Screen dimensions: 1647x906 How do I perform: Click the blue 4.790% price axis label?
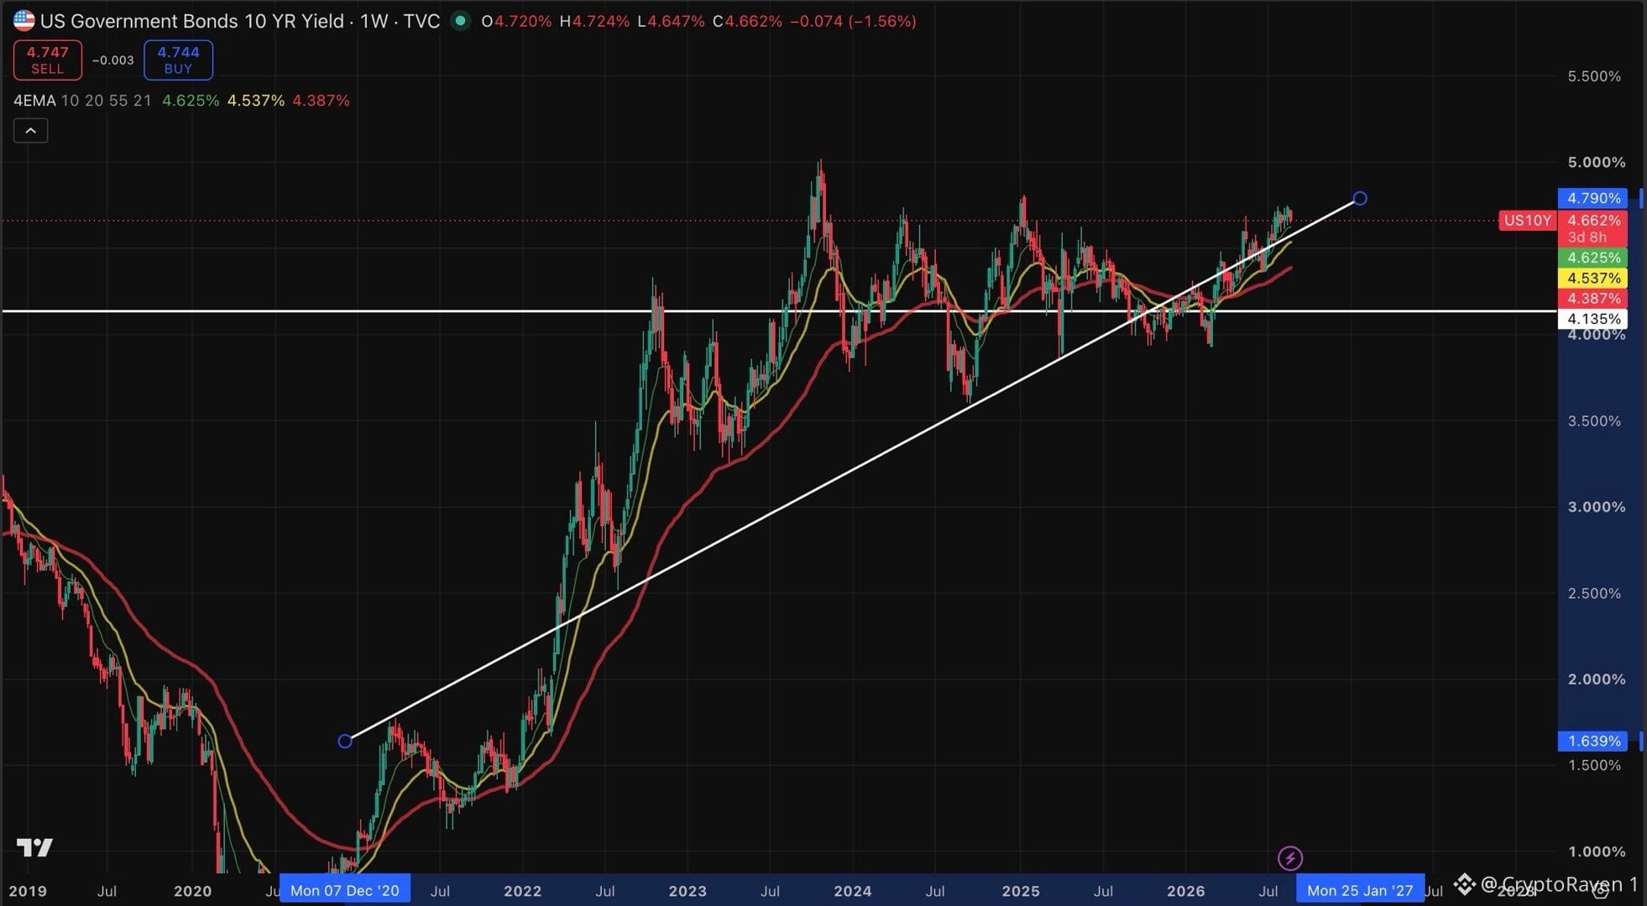pyautogui.click(x=1592, y=198)
